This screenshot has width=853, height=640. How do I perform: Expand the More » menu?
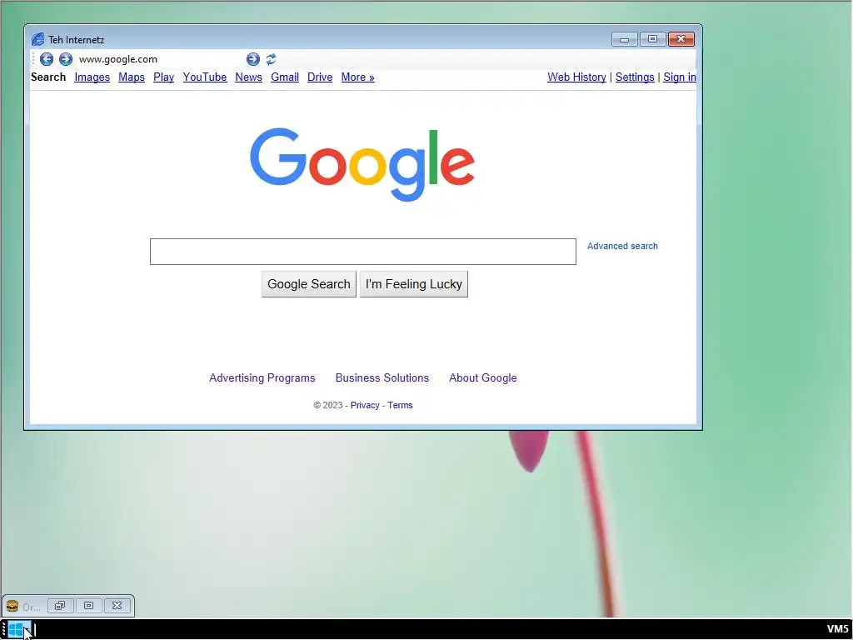tap(358, 77)
